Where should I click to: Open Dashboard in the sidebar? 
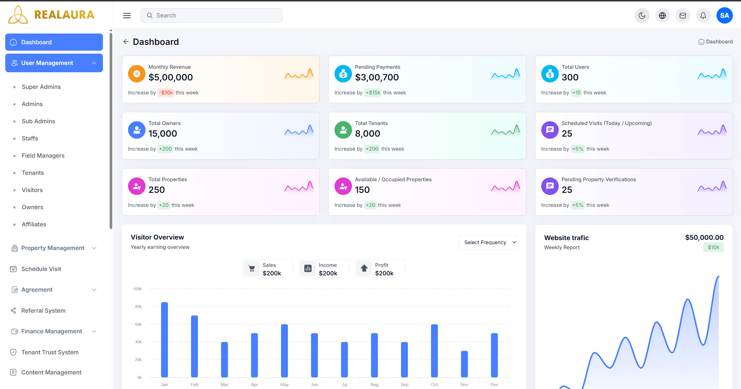pos(54,42)
